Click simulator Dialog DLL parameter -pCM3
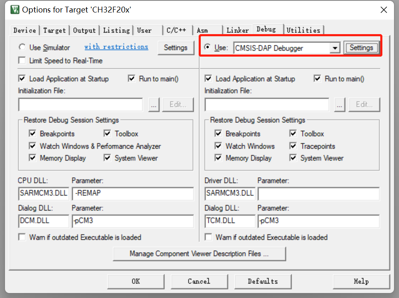 point(133,221)
